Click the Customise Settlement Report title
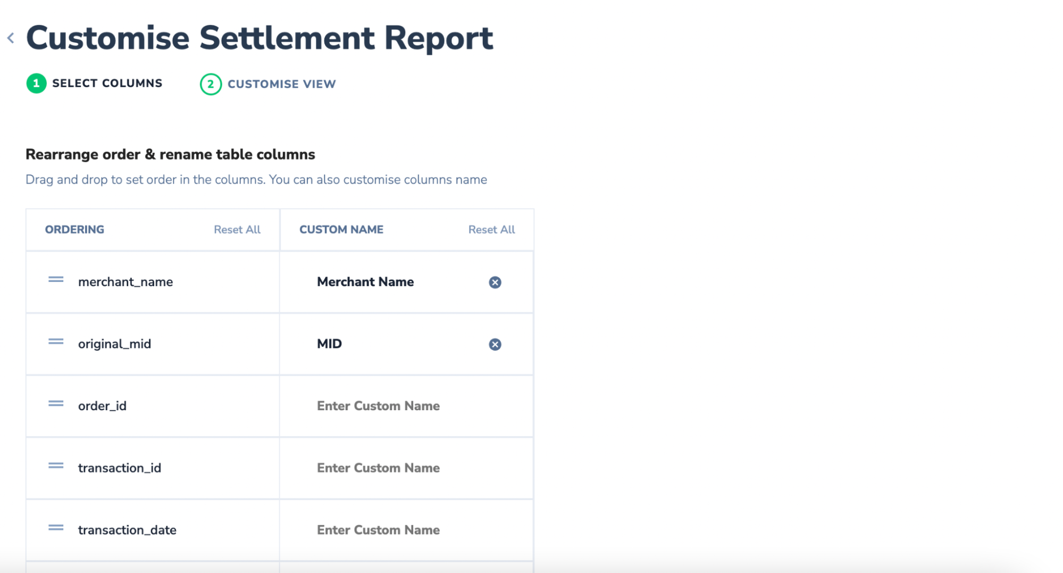Viewport: 1063px width, 573px height. [x=260, y=38]
